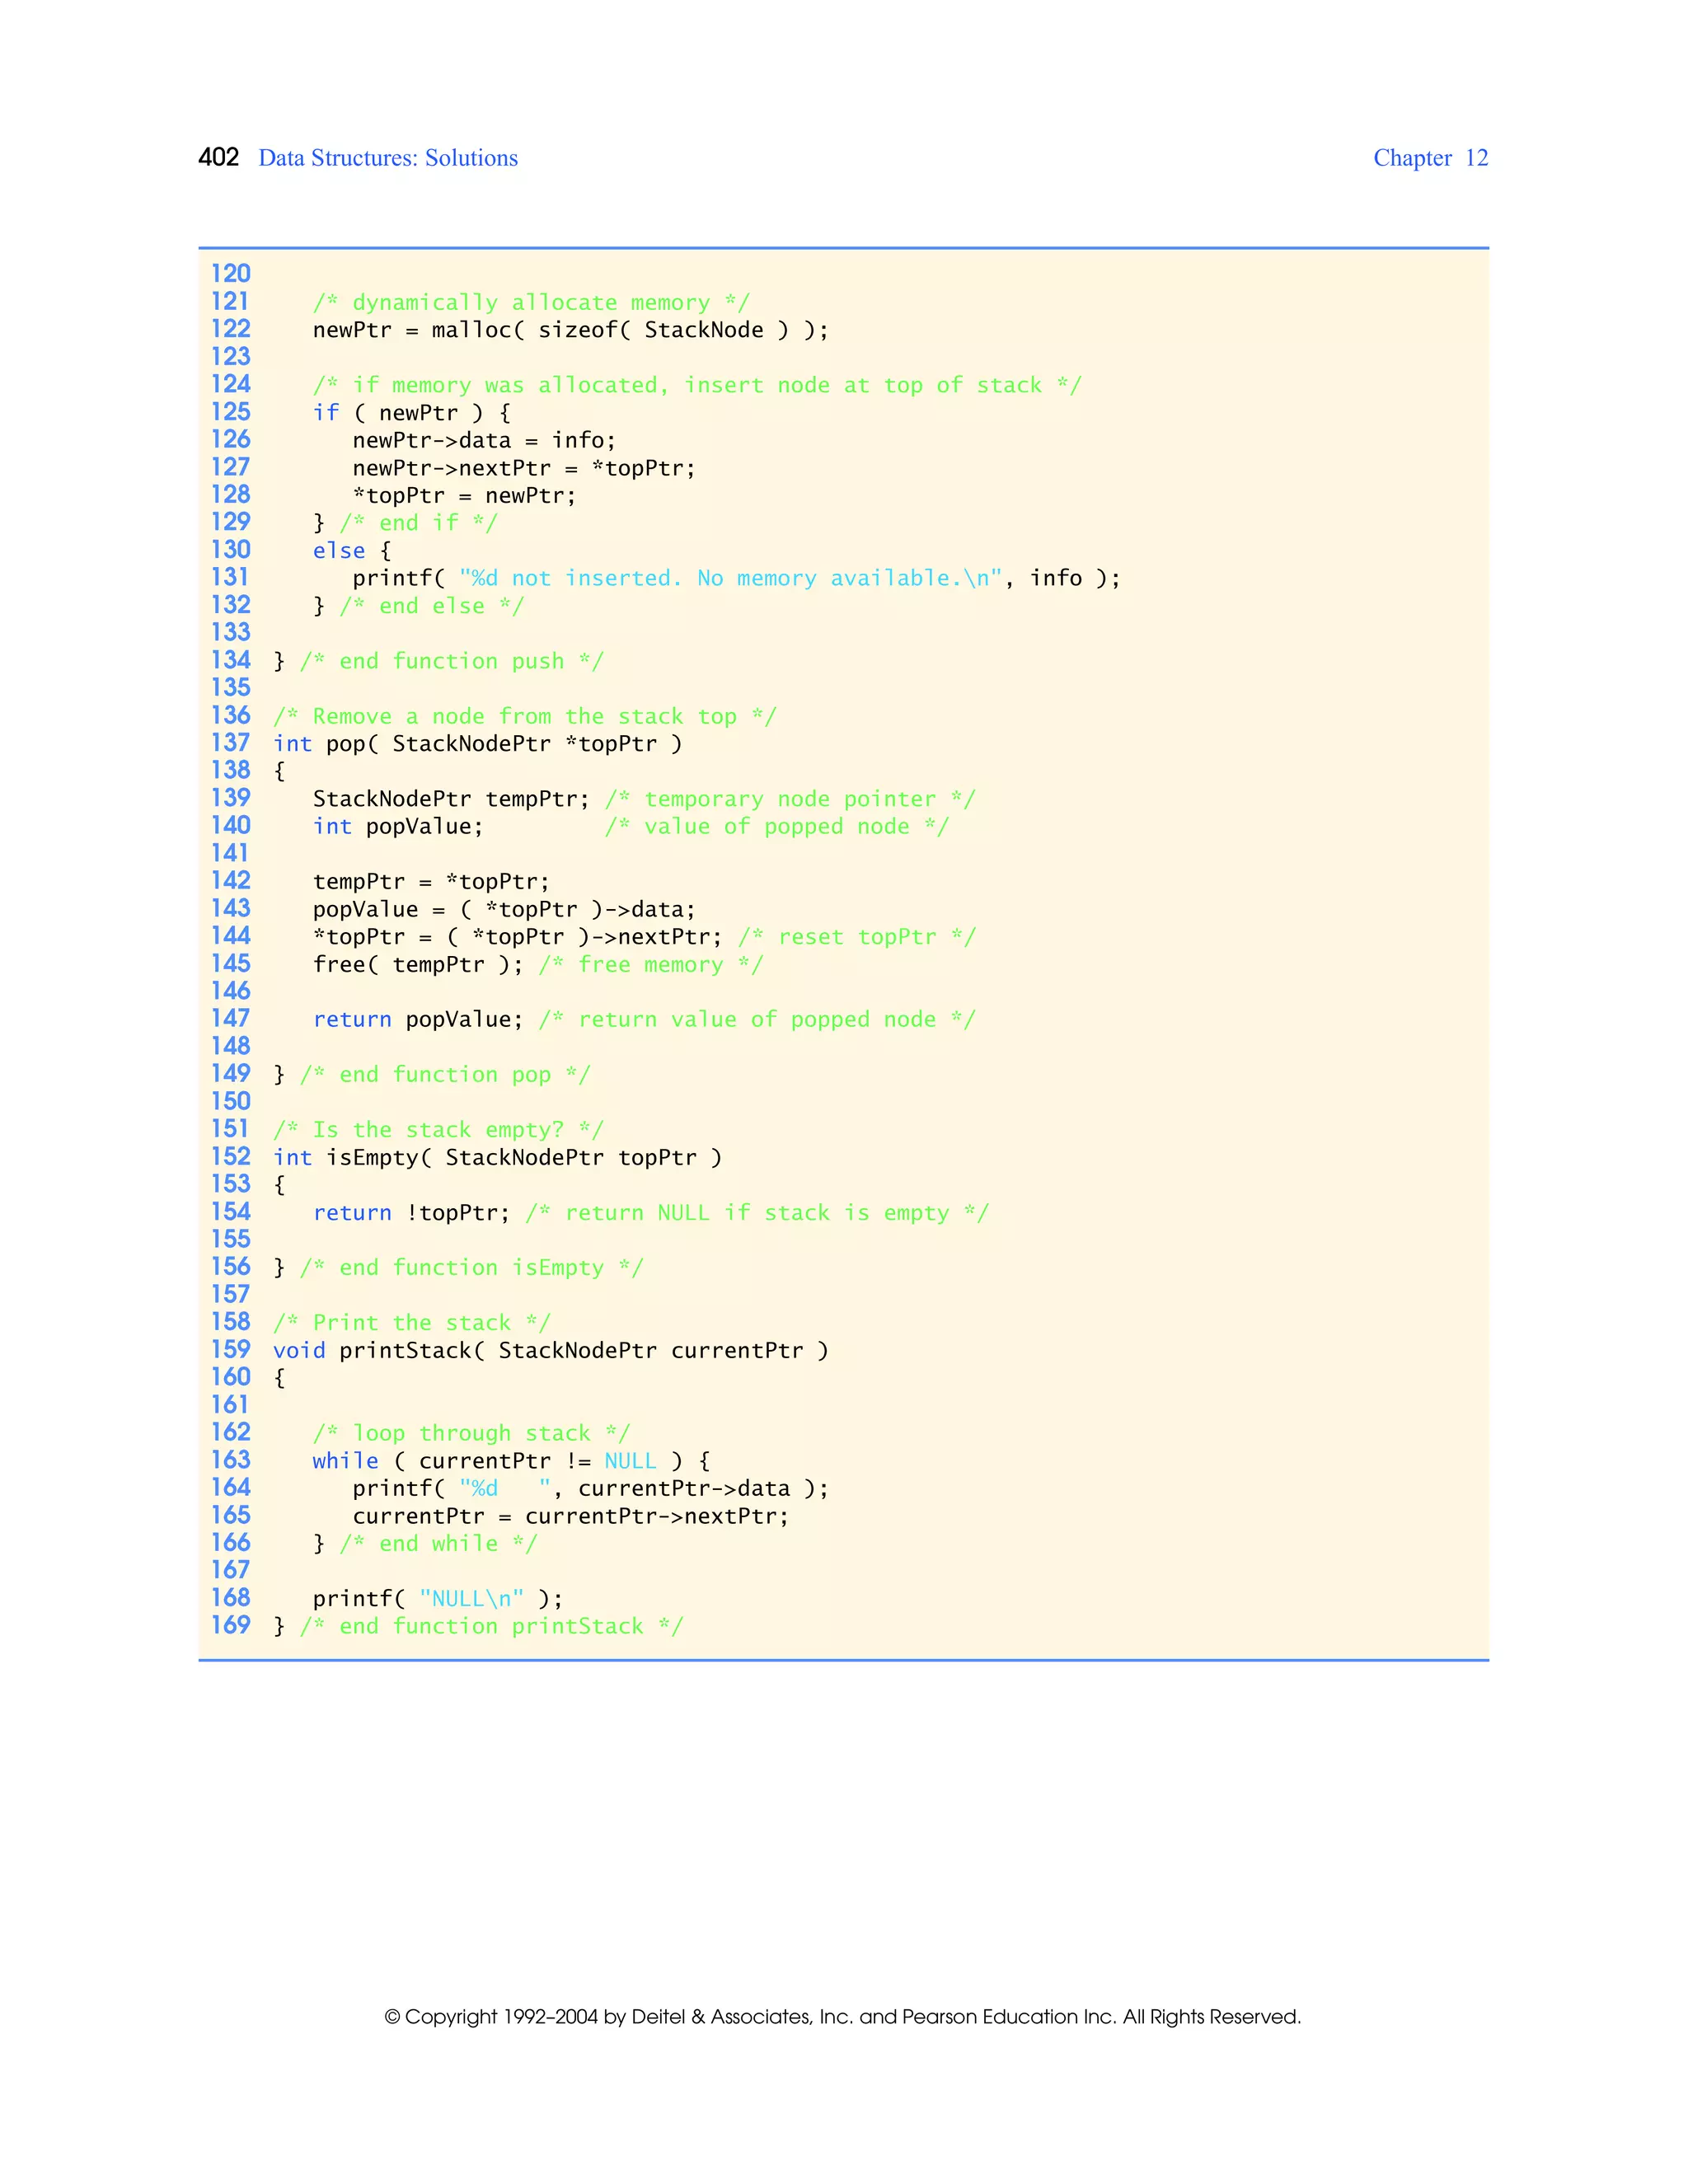Click the 'Data Structures: Solutions' header text
Image resolution: width=1688 pixels, height=2184 pixels.
(388, 158)
